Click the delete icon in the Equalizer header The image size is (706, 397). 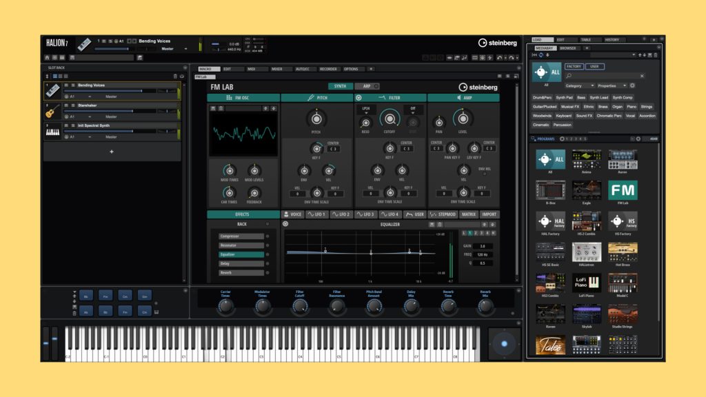pos(438,224)
